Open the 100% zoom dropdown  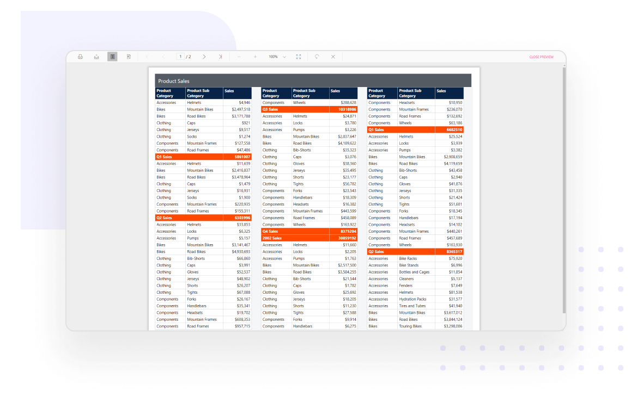pos(277,57)
